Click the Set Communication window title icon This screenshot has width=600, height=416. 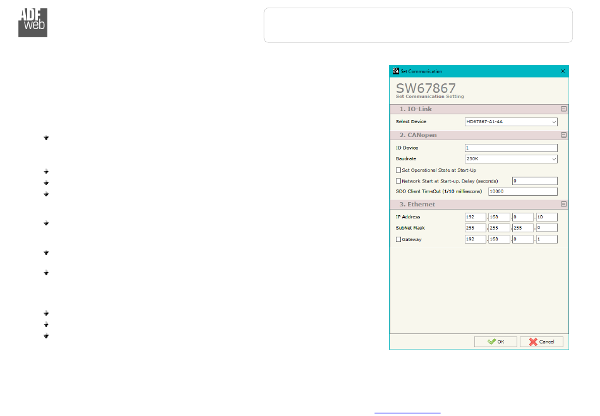[x=395, y=71]
